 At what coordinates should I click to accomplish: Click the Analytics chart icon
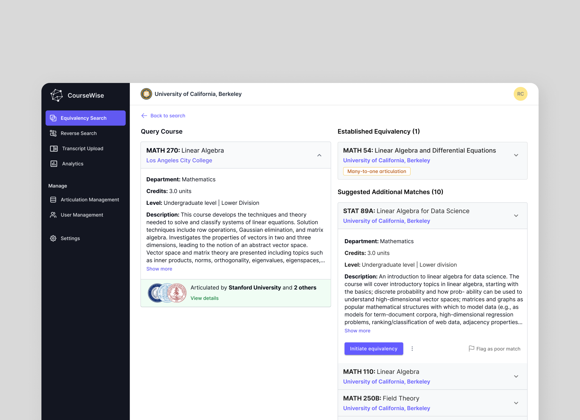click(54, 164)
